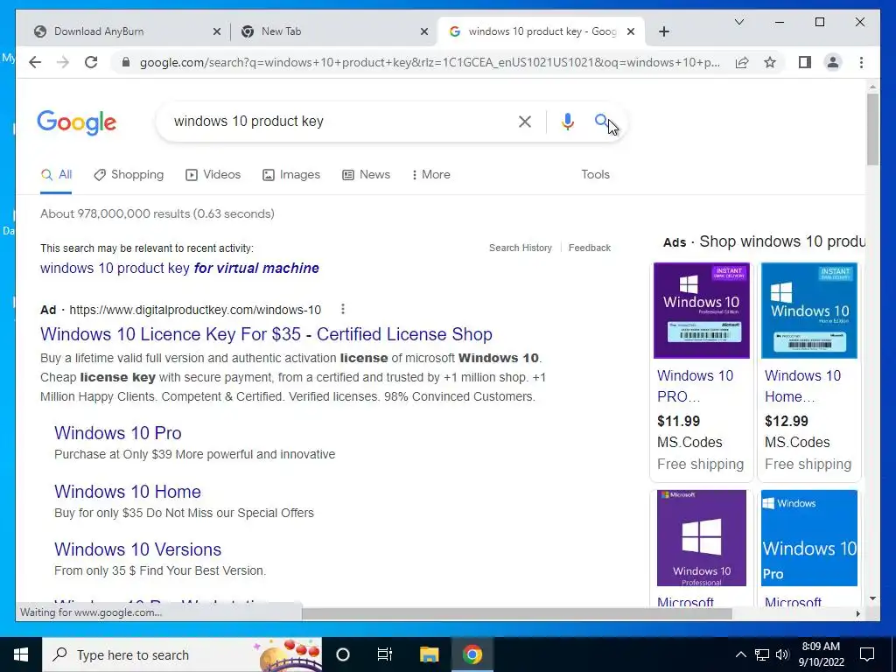Image resolution: width=896 pixels, height=672 pixels.
Task: Select the Videos results tab
Action: tap(213, 174)
